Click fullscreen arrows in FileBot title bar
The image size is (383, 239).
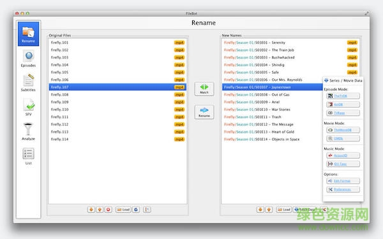tap(366, 13)
